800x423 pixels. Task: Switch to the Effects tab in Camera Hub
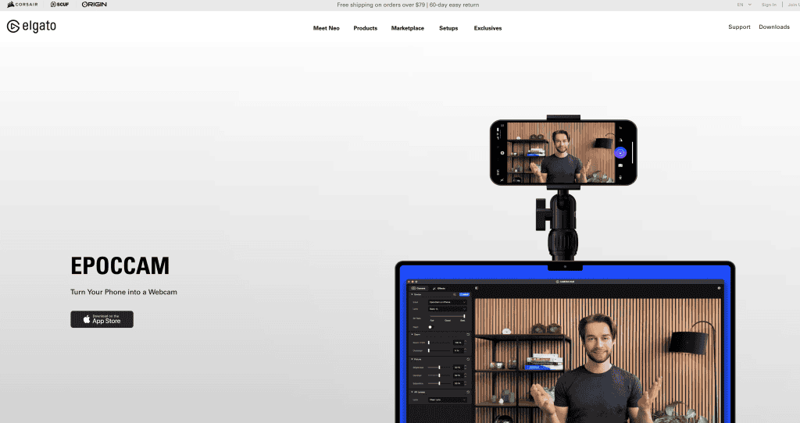440,288
